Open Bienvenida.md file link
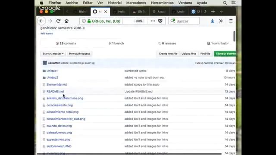The height and width of the screenshot is (155, 276). [56, 84]
